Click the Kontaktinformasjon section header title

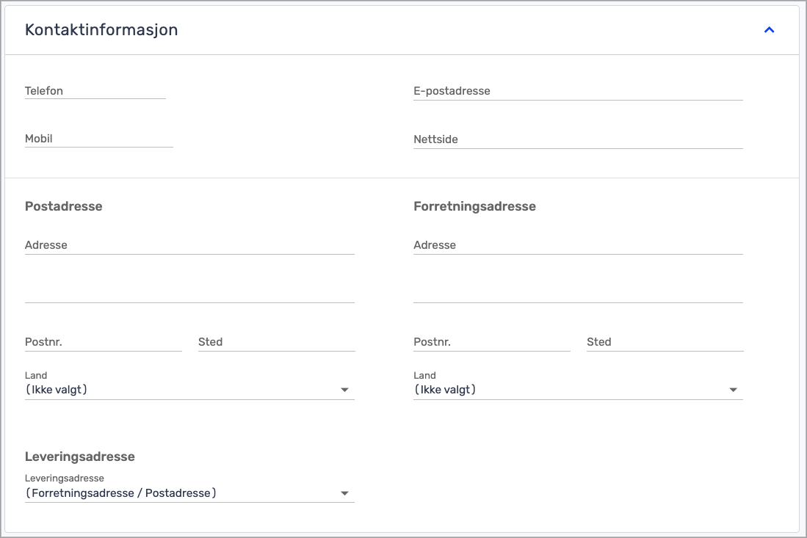(101, 30)
